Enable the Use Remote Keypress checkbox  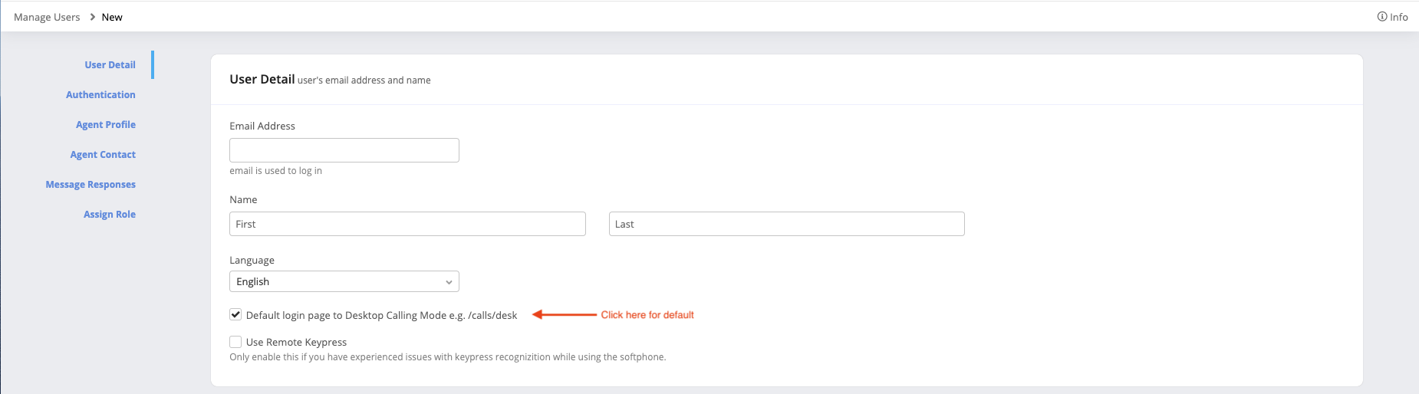[235, 342]
